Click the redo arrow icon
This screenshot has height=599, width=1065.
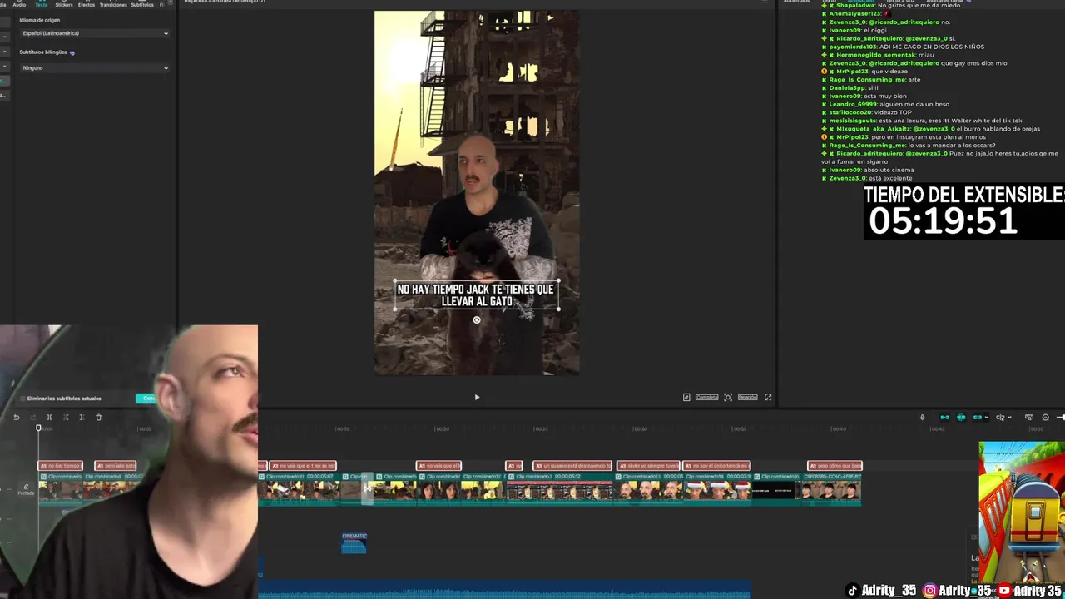click(x=32, y=417)
